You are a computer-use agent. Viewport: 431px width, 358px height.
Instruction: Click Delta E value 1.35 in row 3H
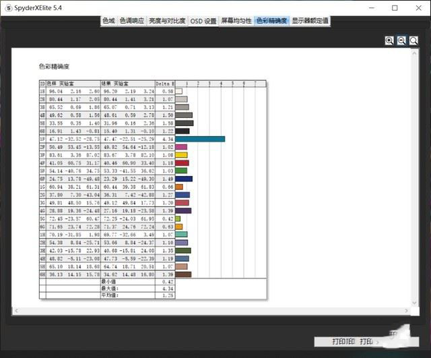pyautogui.click(x=168, y=251)
